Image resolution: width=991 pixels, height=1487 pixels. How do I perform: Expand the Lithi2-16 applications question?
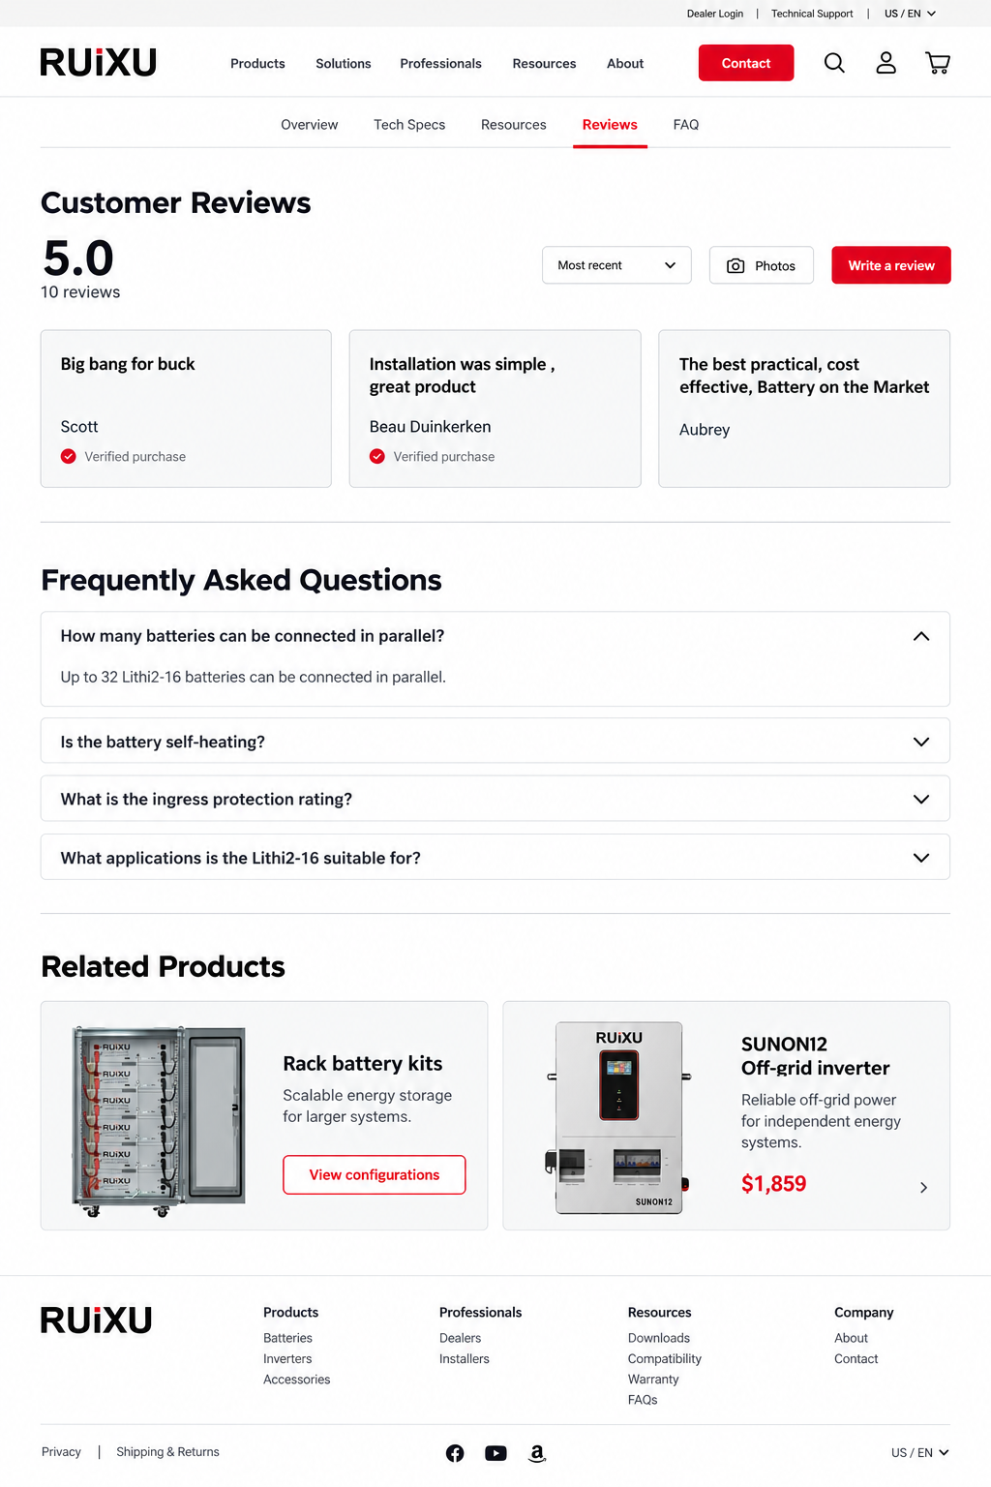tap(495, 858)
